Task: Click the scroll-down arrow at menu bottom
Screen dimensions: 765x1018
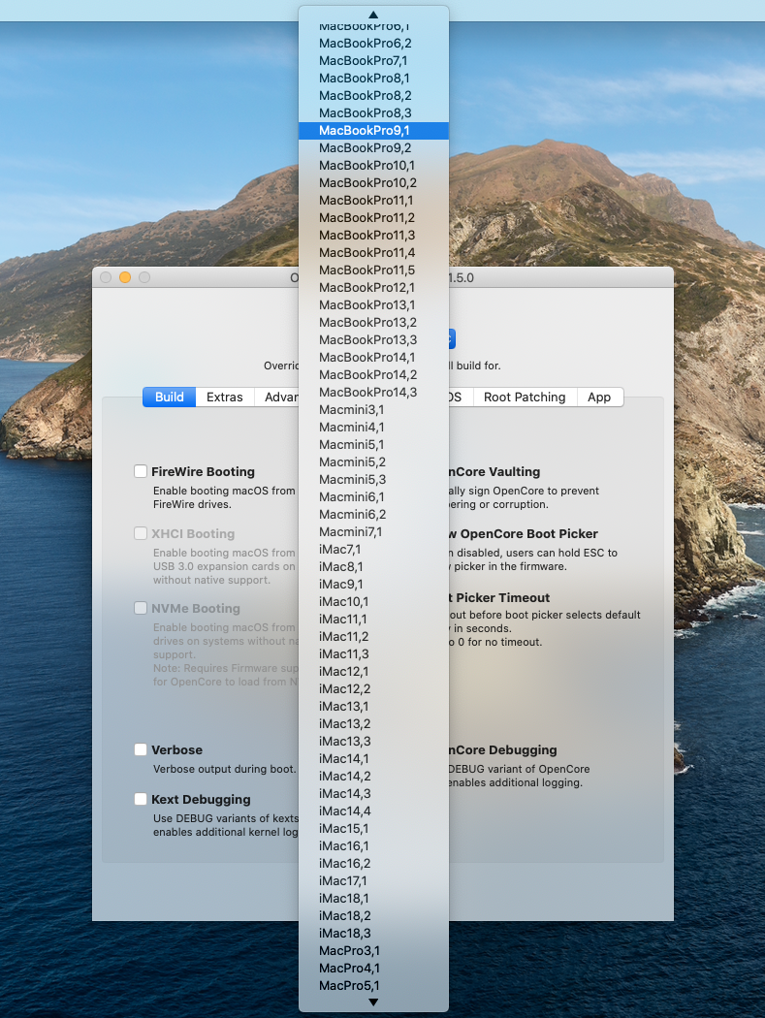Action: click(373, 1002)
